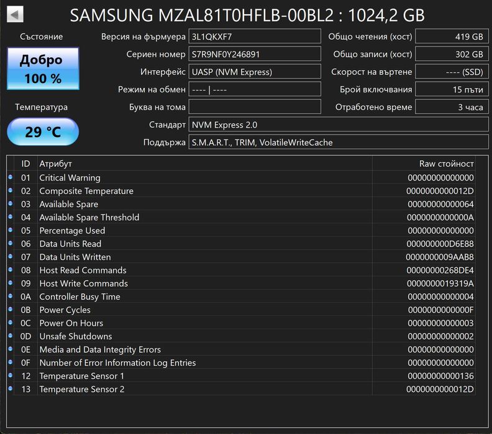Click the status dot of Composite Temperature row
492x434 pixels.
point(11,190)
